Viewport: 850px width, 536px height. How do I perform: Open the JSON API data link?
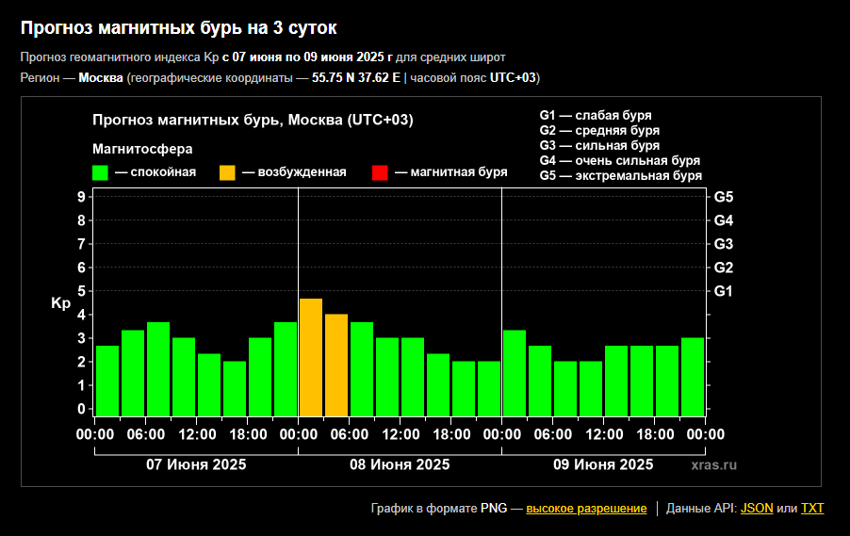click(757, 508)
